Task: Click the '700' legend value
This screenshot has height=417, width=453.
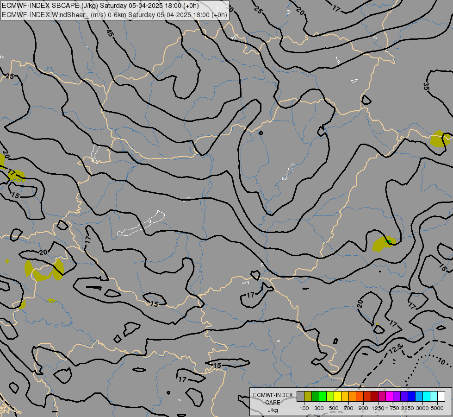Action: pos(349,408)
